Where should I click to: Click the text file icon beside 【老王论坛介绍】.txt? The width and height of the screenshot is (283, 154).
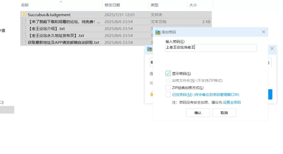pos(24,29)
